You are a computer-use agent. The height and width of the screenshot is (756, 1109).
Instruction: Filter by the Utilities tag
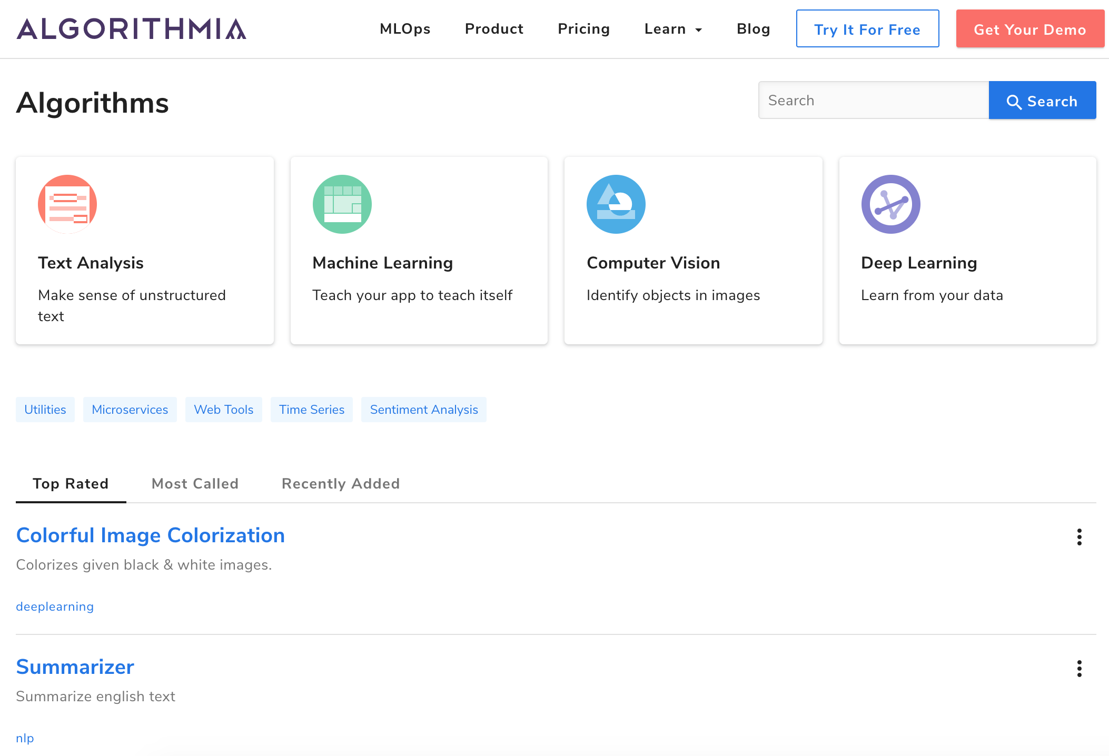click(45, 410)
